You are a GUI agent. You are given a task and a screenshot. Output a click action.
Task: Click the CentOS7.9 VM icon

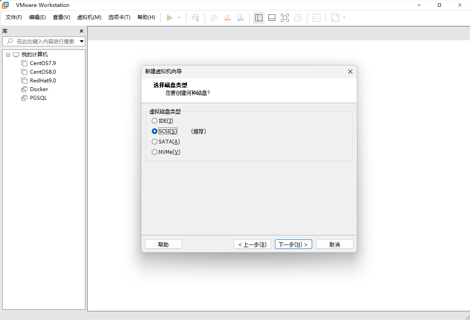coord(24,63)
